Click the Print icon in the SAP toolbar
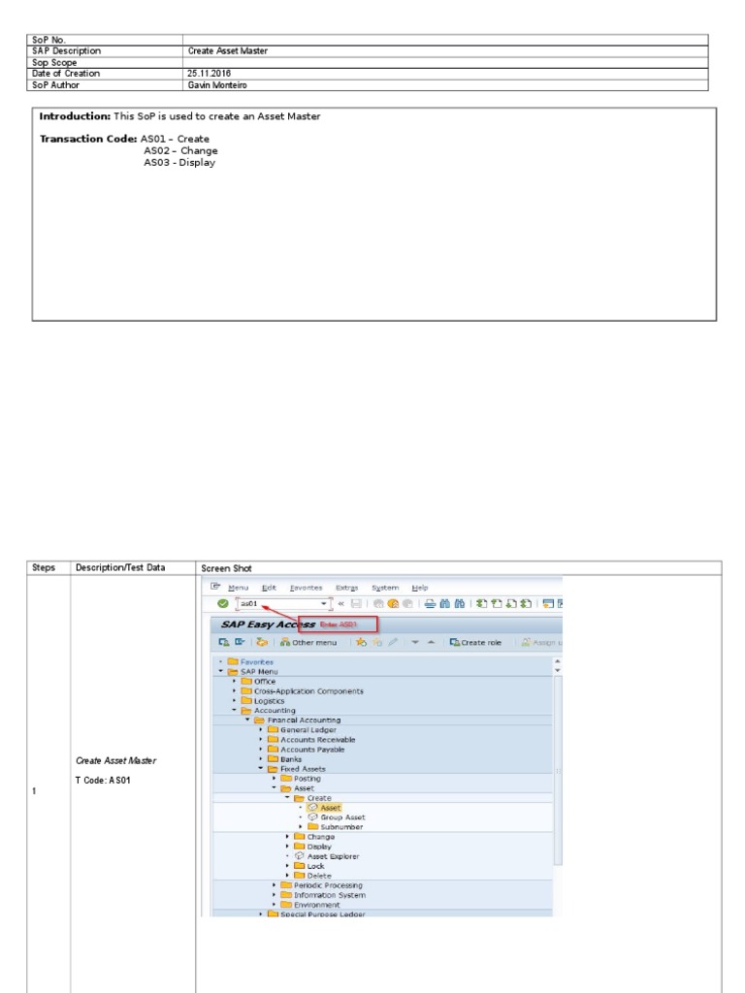The width and height of the screenshot is (745, 993). click(x=430, y=603)
